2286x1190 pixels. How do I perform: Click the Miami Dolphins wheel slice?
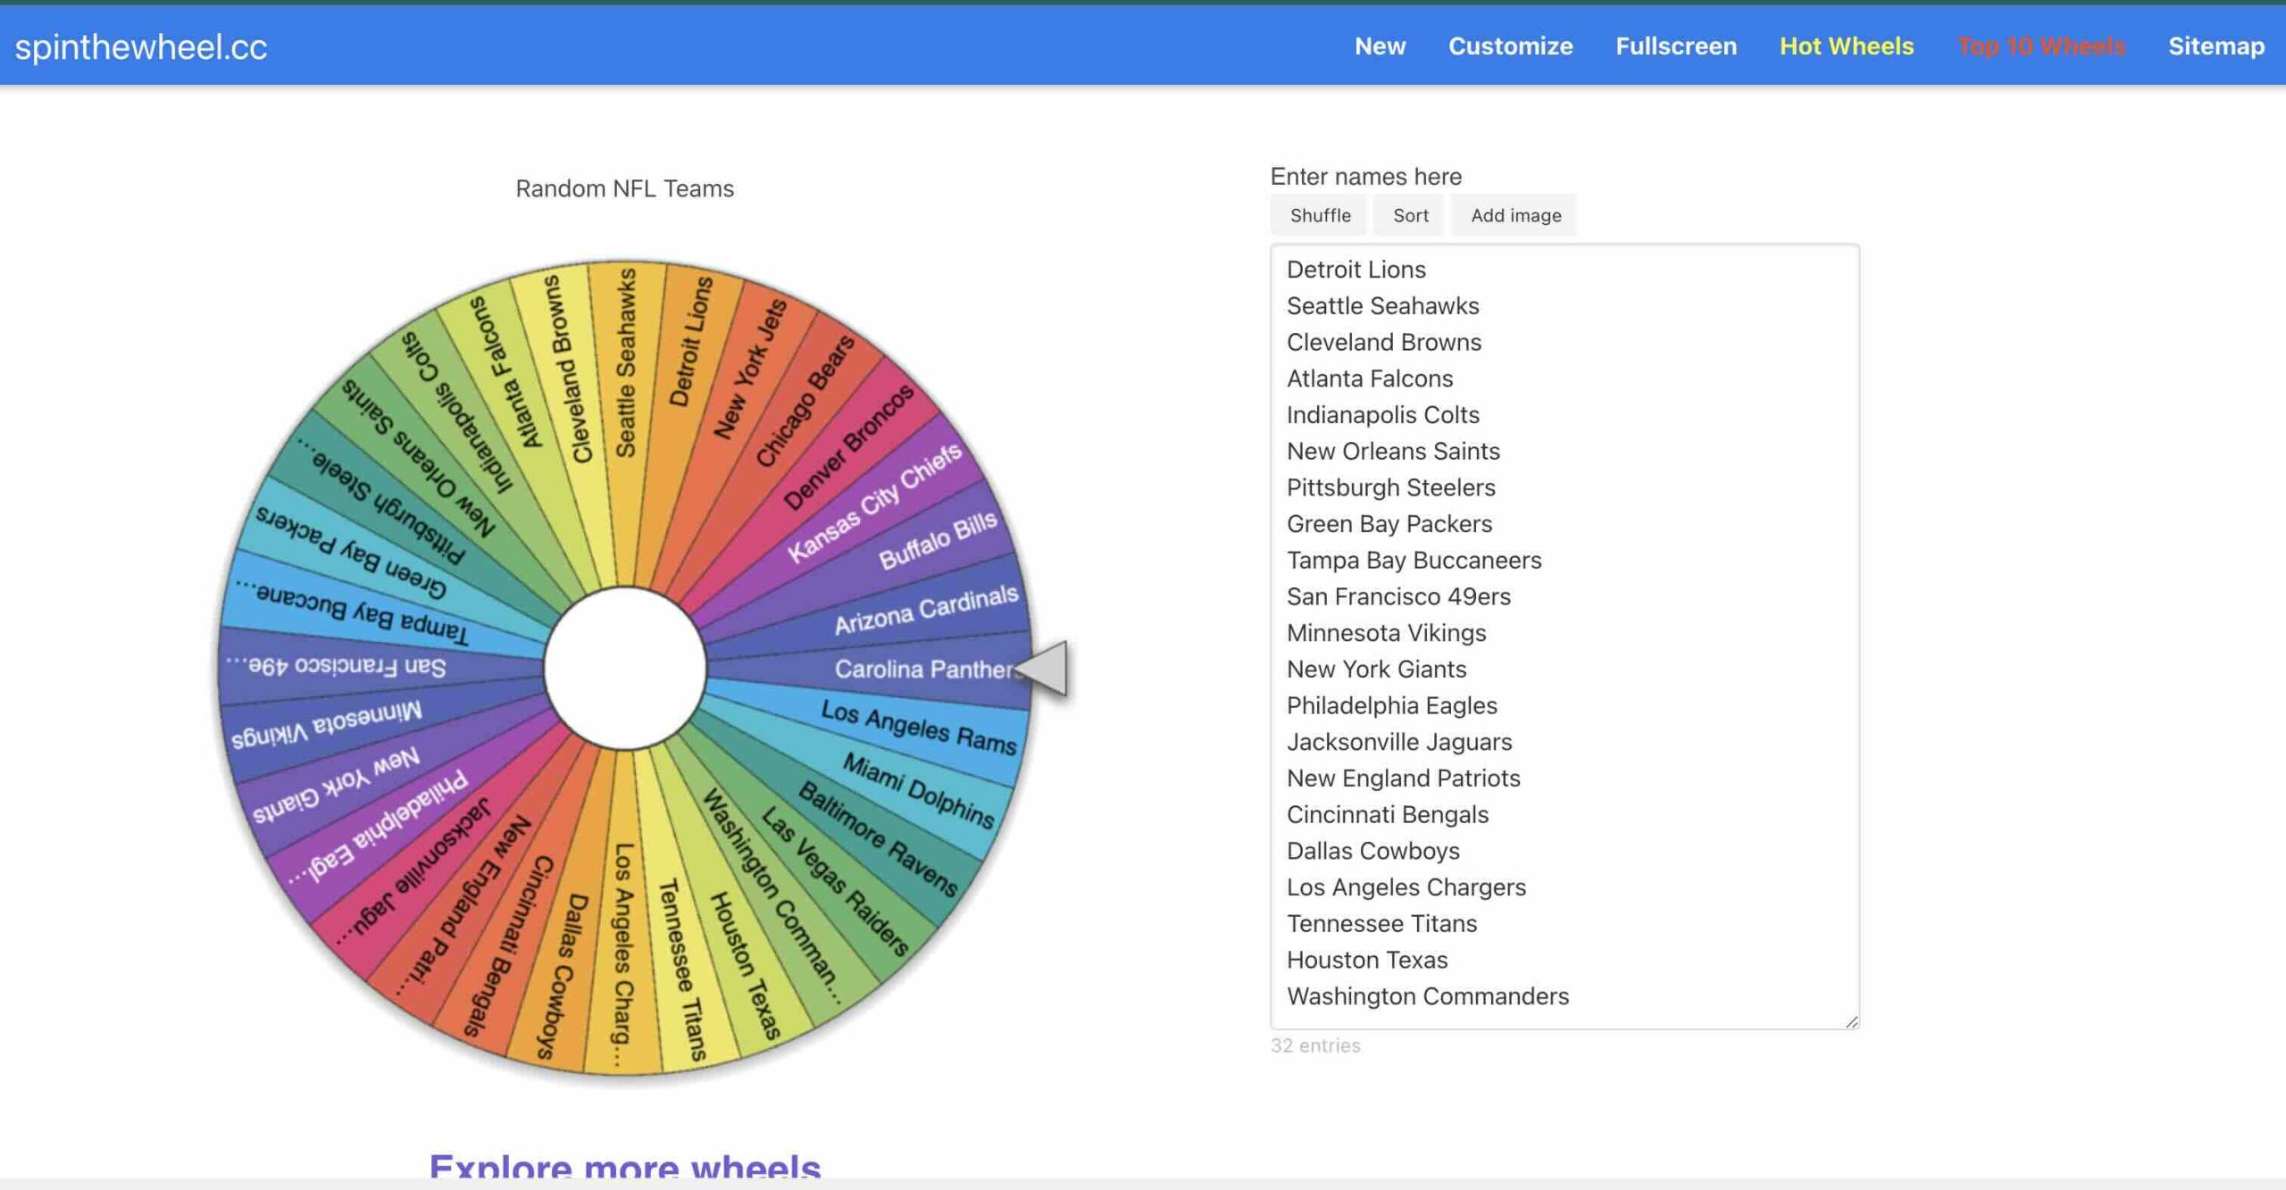pos(918,791)
